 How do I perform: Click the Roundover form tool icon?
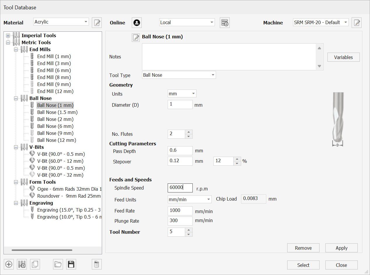point(32,196)
